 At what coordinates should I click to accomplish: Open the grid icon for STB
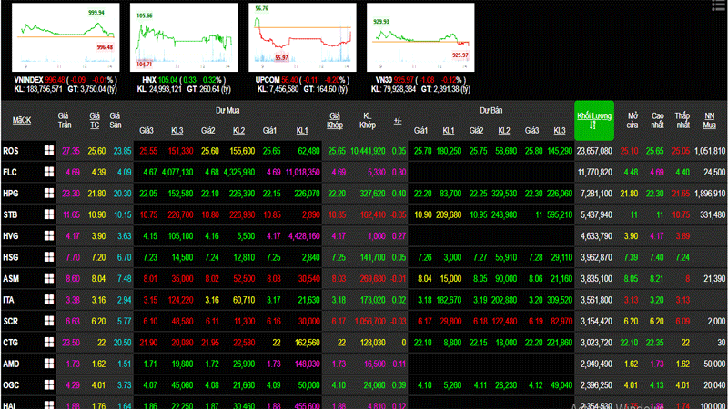[x=49, y=214]
